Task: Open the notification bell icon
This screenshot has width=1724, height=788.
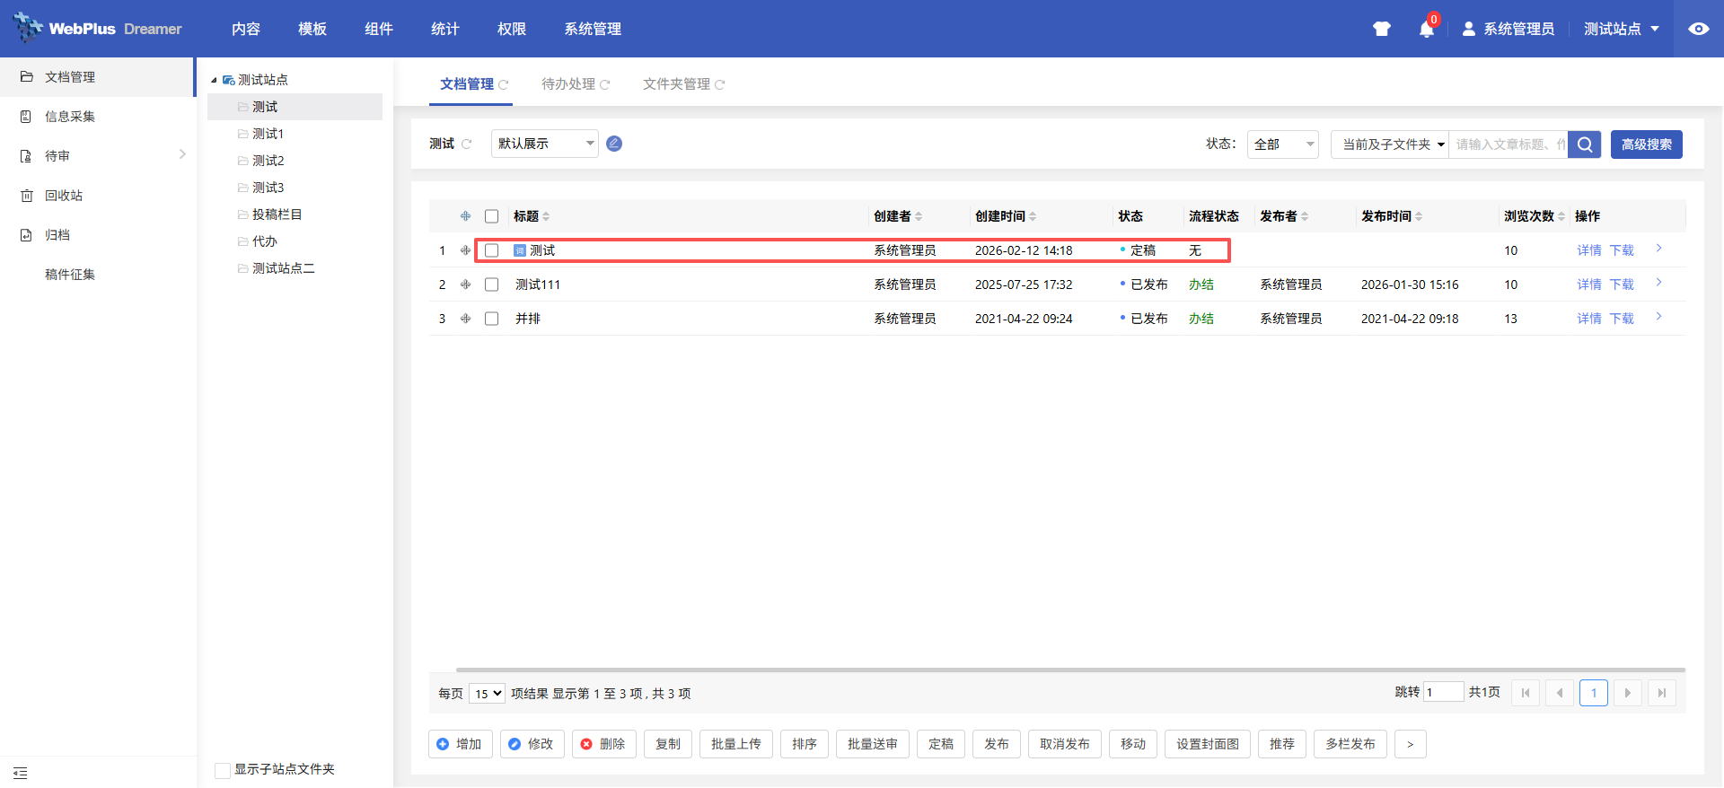Action: [x=1426, y=30]
